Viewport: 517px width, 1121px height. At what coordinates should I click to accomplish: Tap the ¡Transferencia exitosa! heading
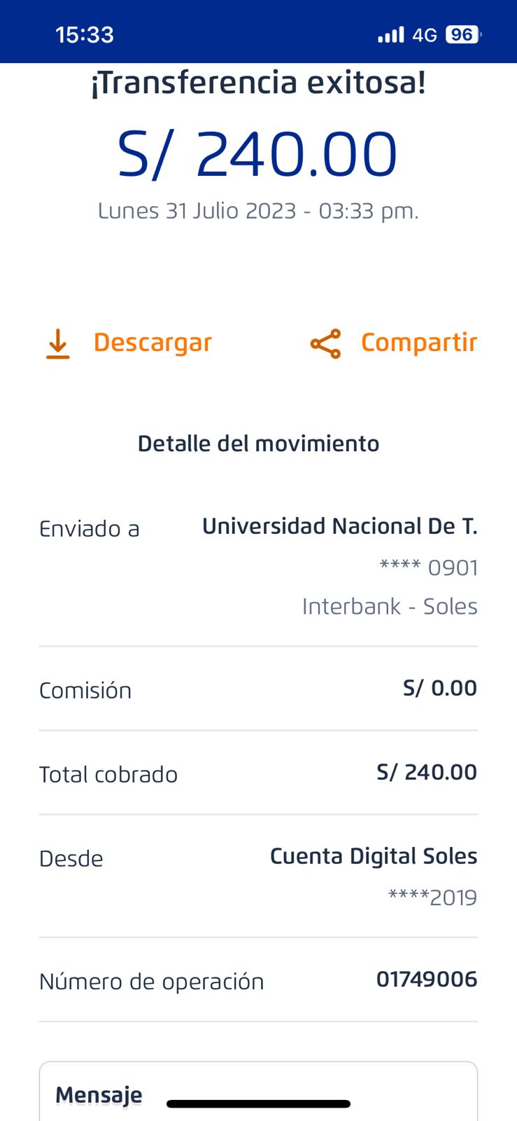[x=258, y=83]
